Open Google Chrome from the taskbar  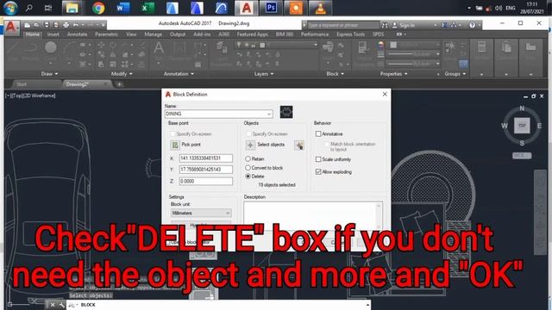point(98,8)
